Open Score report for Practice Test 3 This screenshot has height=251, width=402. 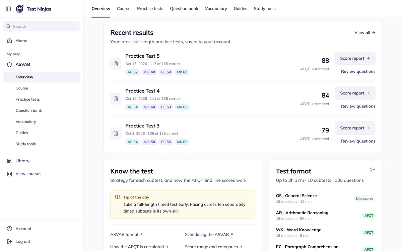(x=355, y=128)
